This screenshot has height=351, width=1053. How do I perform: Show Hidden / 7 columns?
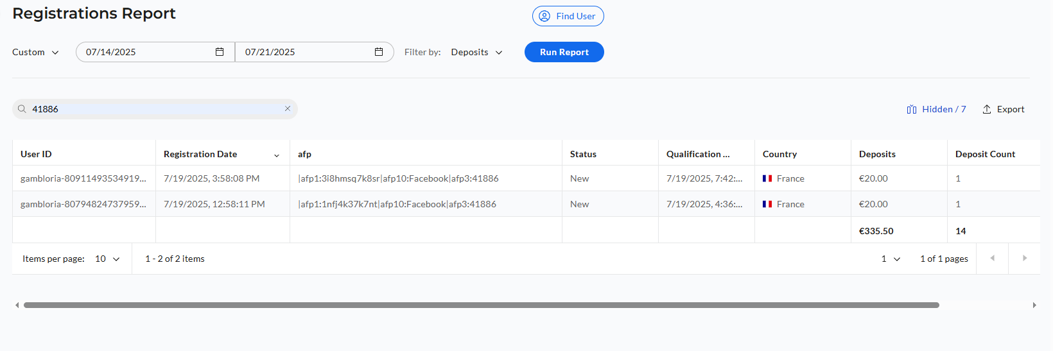coord(936,110)
